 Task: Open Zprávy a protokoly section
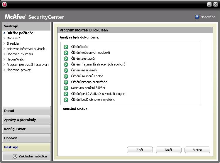point(26,120)
